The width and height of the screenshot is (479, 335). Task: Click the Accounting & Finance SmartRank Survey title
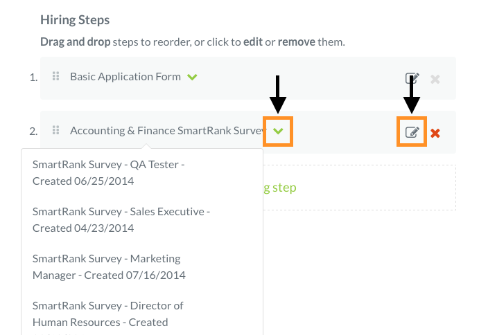pyautogui.click(x=167, y=131)
